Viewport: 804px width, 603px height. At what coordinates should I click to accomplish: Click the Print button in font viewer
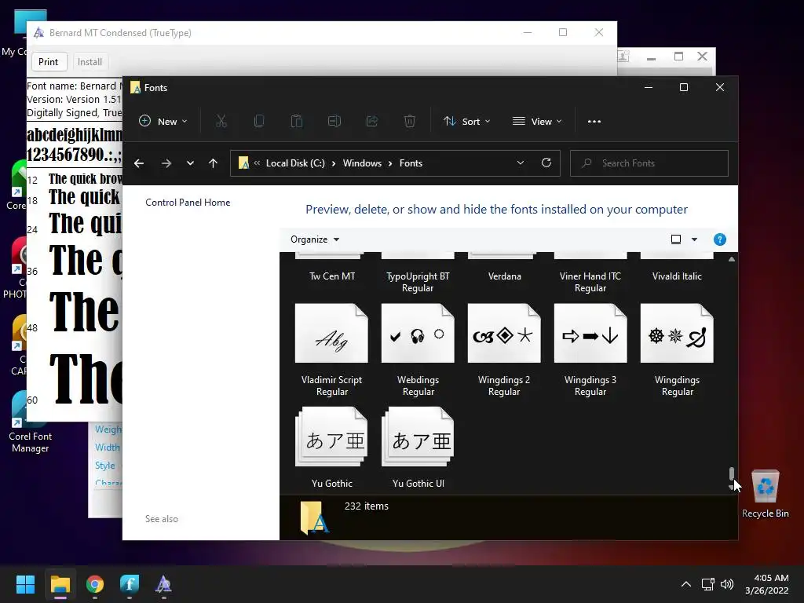(x=48, y=61)
